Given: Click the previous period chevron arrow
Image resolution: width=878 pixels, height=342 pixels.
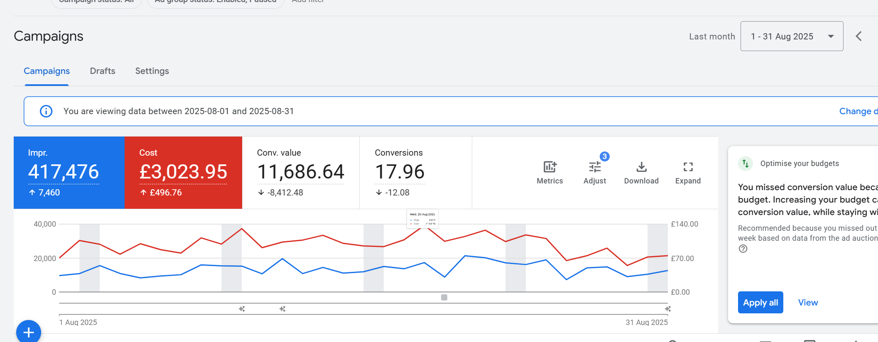Looking at the screenshot, I should 858,37.
